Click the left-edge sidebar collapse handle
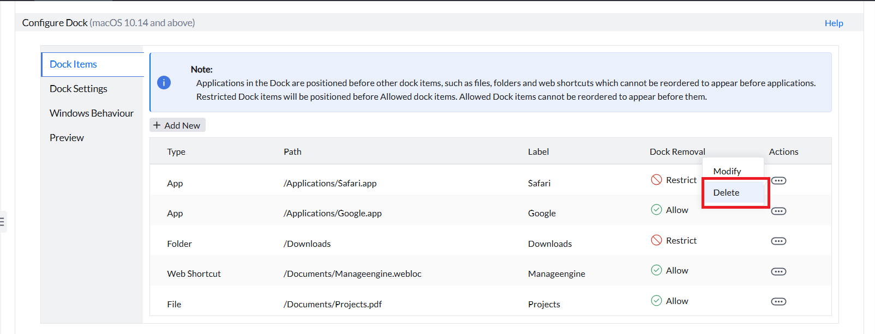The height and width of the screenshot is (334, 875). coord(3,222)
